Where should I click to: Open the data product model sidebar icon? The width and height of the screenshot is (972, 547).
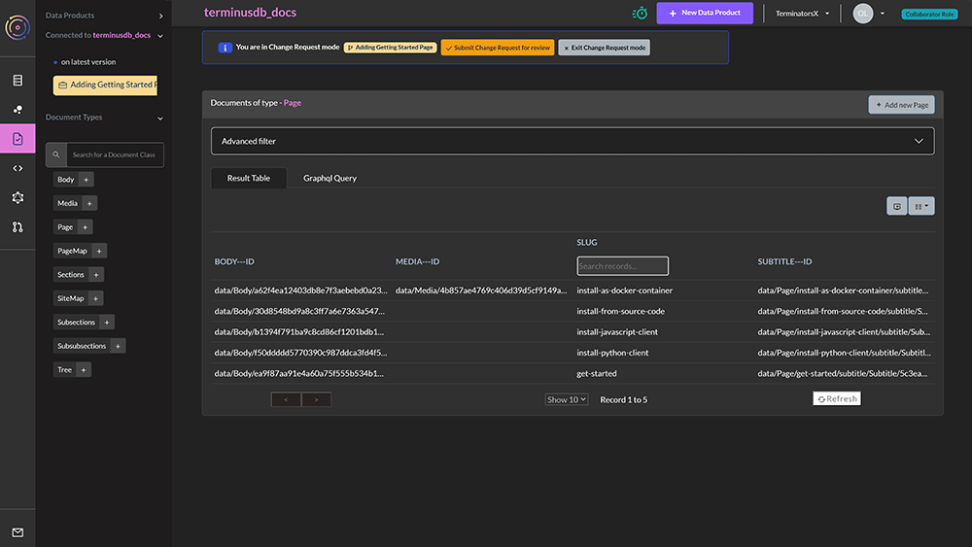[17, 109]
